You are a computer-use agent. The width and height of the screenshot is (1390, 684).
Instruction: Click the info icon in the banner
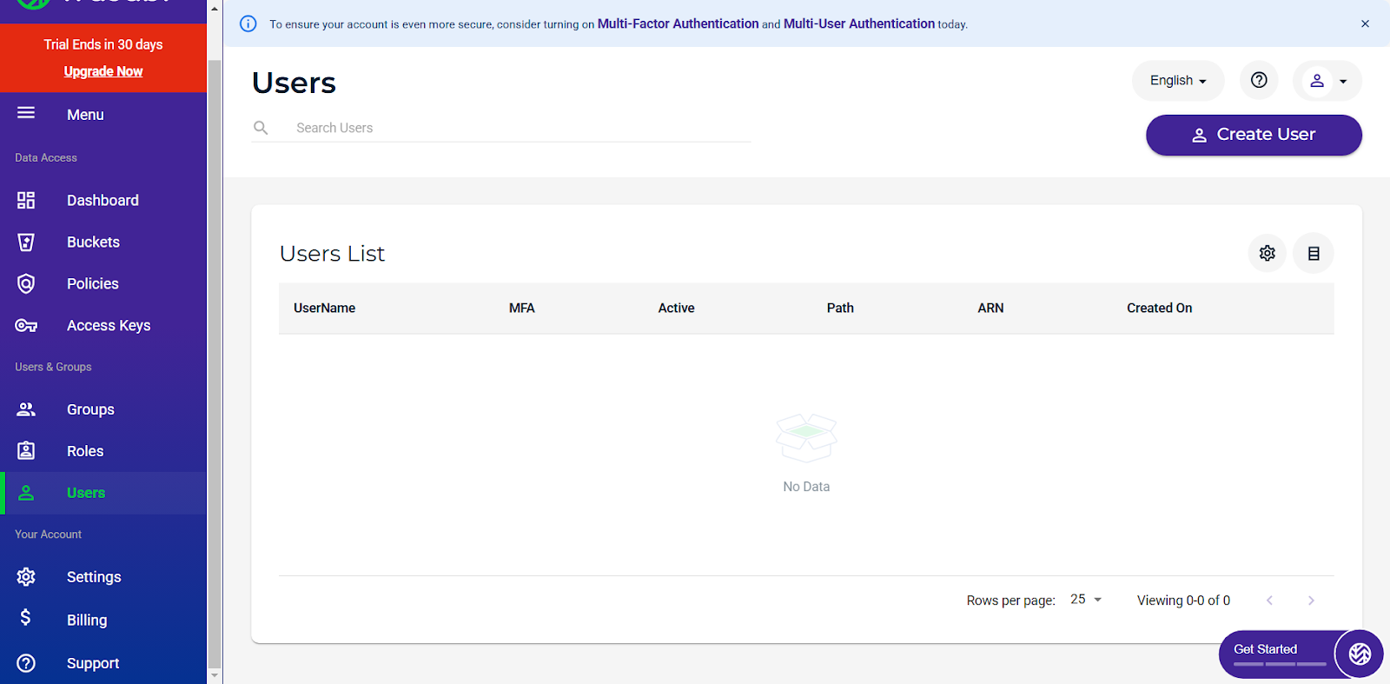click(x=248, y=23)
